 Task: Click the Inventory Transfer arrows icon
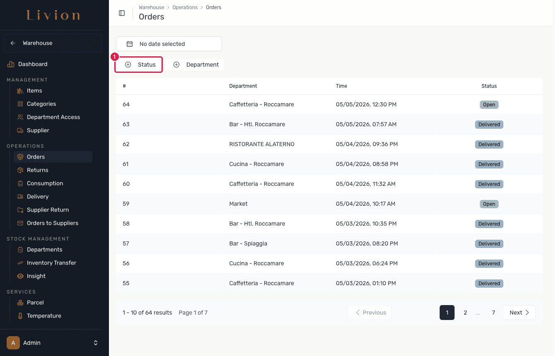(20, 263)
